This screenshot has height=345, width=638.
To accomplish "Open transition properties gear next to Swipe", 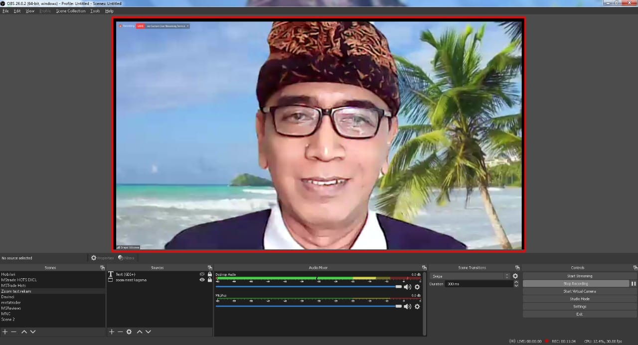I will [x=515, y=276].
